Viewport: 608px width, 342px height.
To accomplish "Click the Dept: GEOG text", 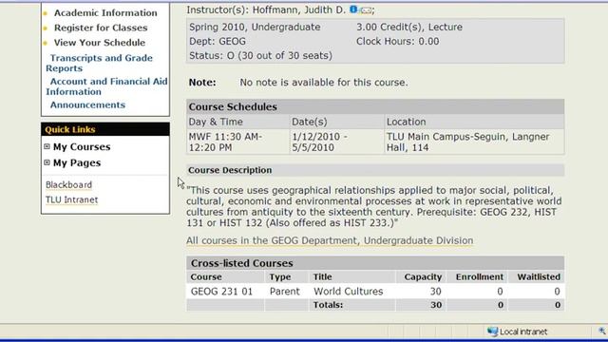I will pos(218,42).
